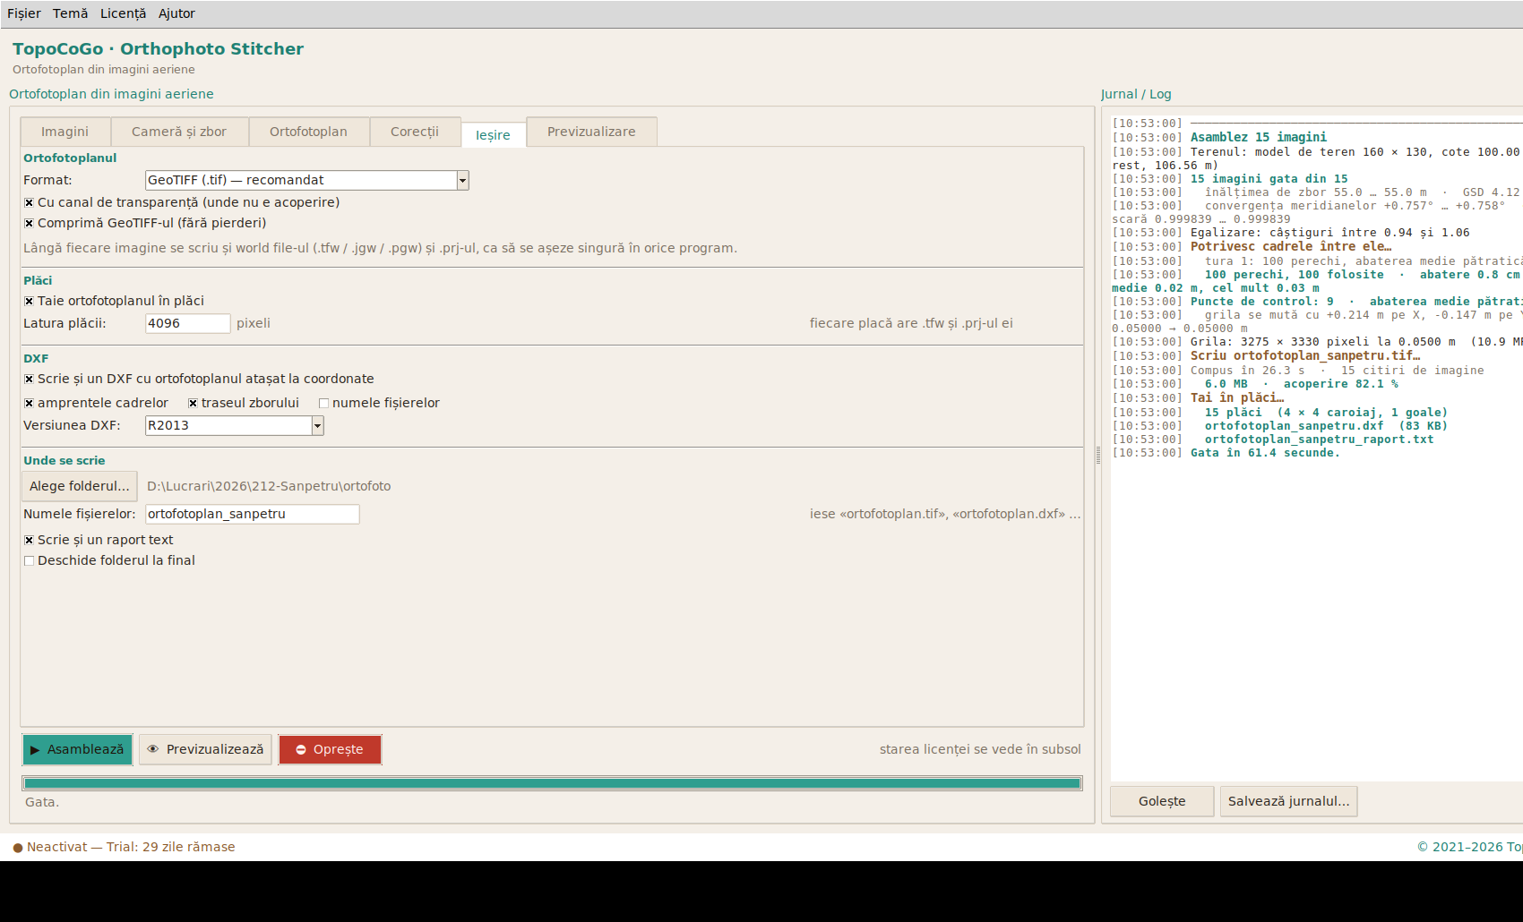
Task: Click the license status dot in footer
Action: (x=18, y=848)
